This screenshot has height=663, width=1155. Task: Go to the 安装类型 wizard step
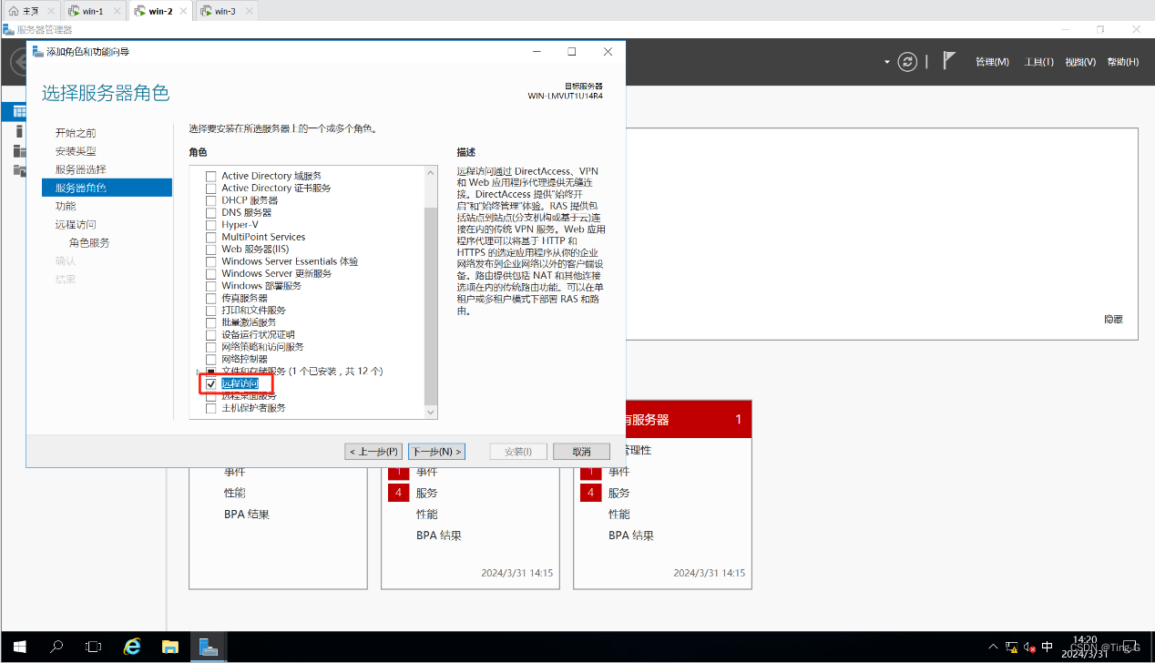(x=76, y=151)
